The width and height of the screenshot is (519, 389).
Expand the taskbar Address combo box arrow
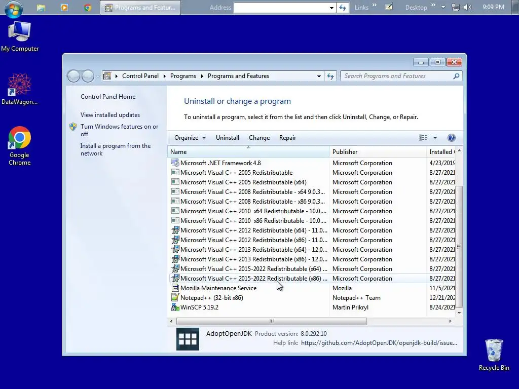331,8
